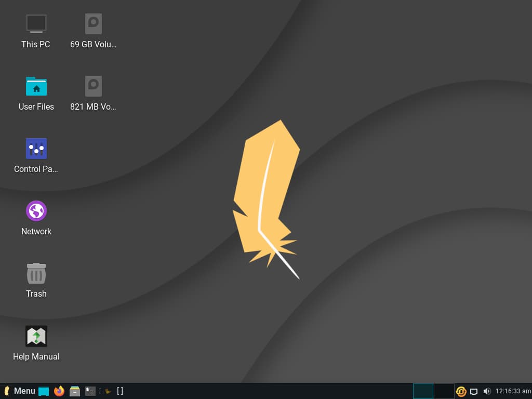Click the yellow updates tray icon
532x399 pixels.
(x=461, y=392)
